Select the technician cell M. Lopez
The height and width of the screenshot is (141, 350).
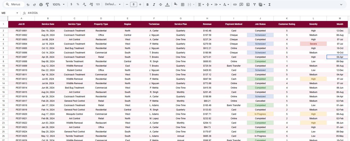(x=154, y=118)
